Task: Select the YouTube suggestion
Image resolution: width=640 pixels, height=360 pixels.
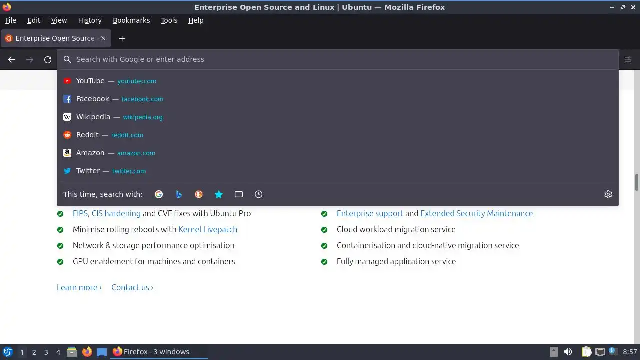Action: (338, 81)
